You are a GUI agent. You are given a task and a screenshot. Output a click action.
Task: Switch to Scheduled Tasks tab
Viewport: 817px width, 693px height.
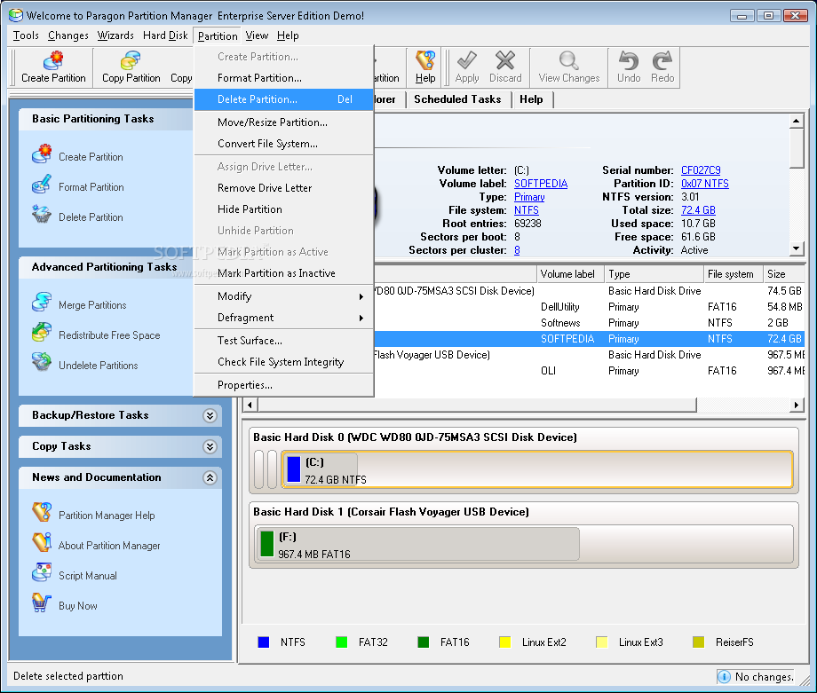[x=457, y=99]
